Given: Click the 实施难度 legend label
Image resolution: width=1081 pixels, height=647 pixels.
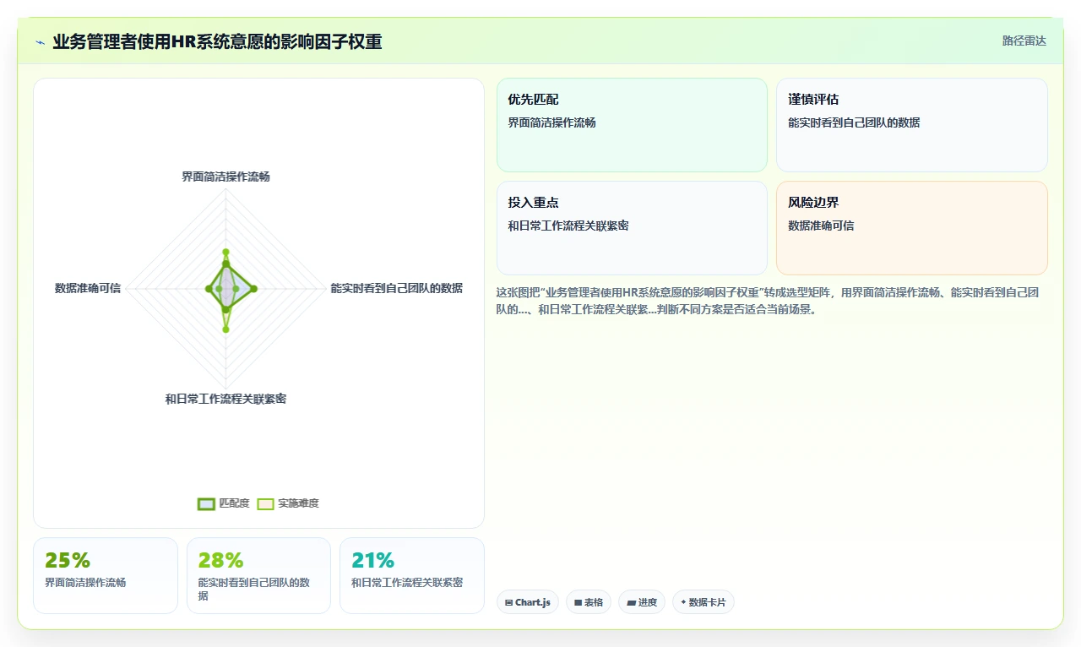Looking at the screenshot, I should coord(298,503).
